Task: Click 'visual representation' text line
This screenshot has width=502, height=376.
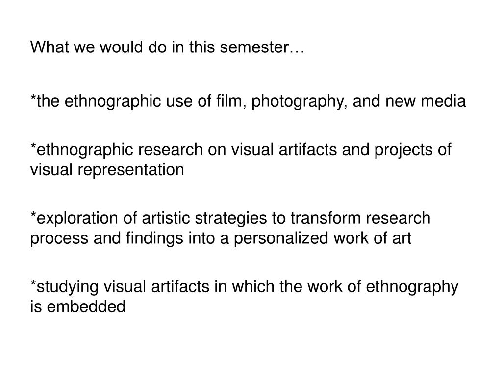Action: point(107,170)
